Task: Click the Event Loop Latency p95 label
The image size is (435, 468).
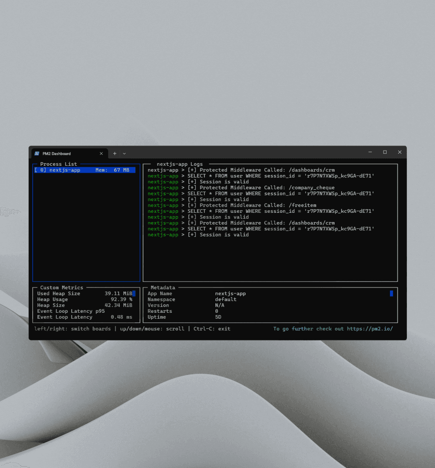Action: coord(71,311)
